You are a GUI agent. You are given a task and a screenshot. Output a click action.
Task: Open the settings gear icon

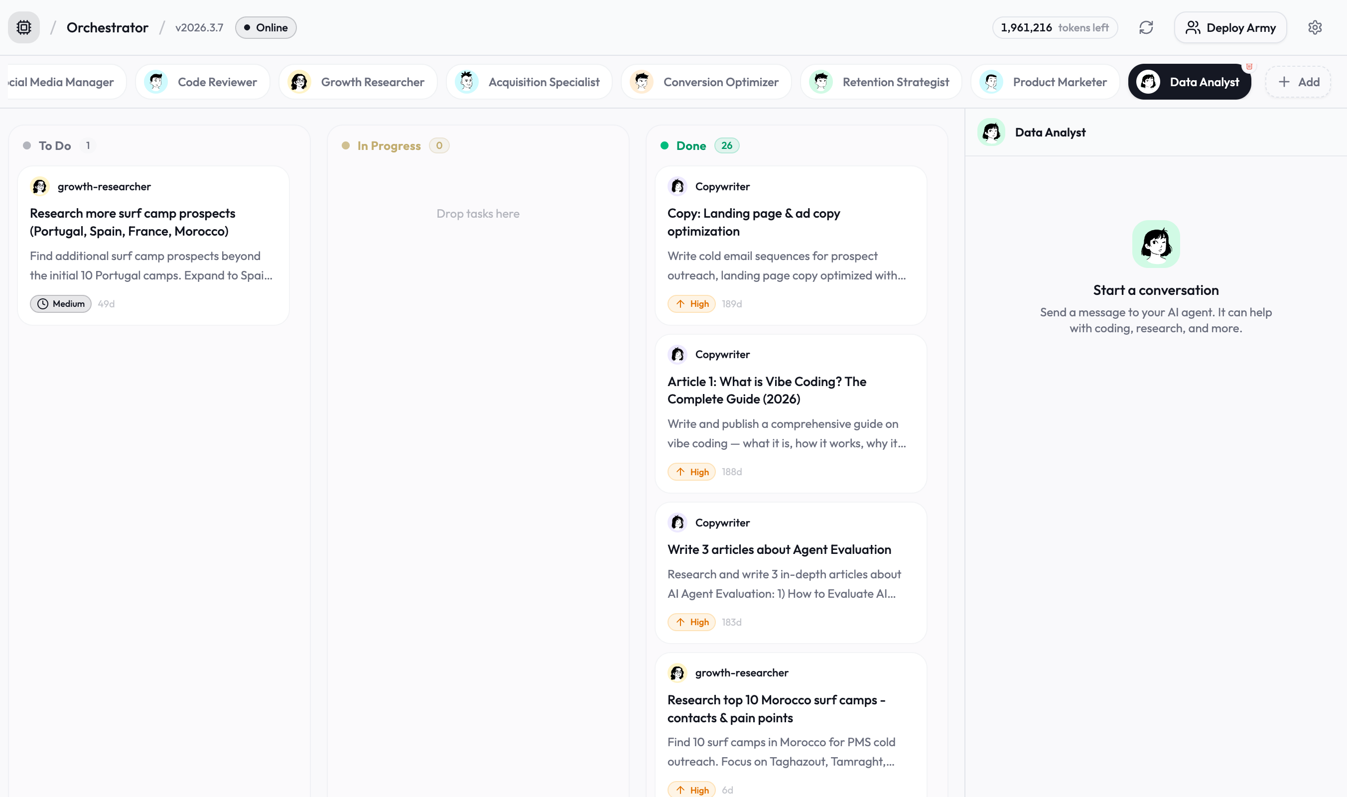(1315, 27)
